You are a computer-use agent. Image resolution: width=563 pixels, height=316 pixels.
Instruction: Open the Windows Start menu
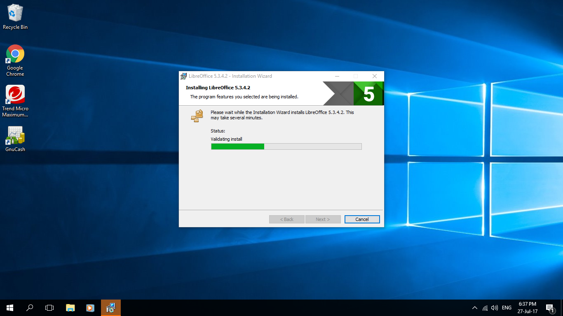tap(10, 308)
